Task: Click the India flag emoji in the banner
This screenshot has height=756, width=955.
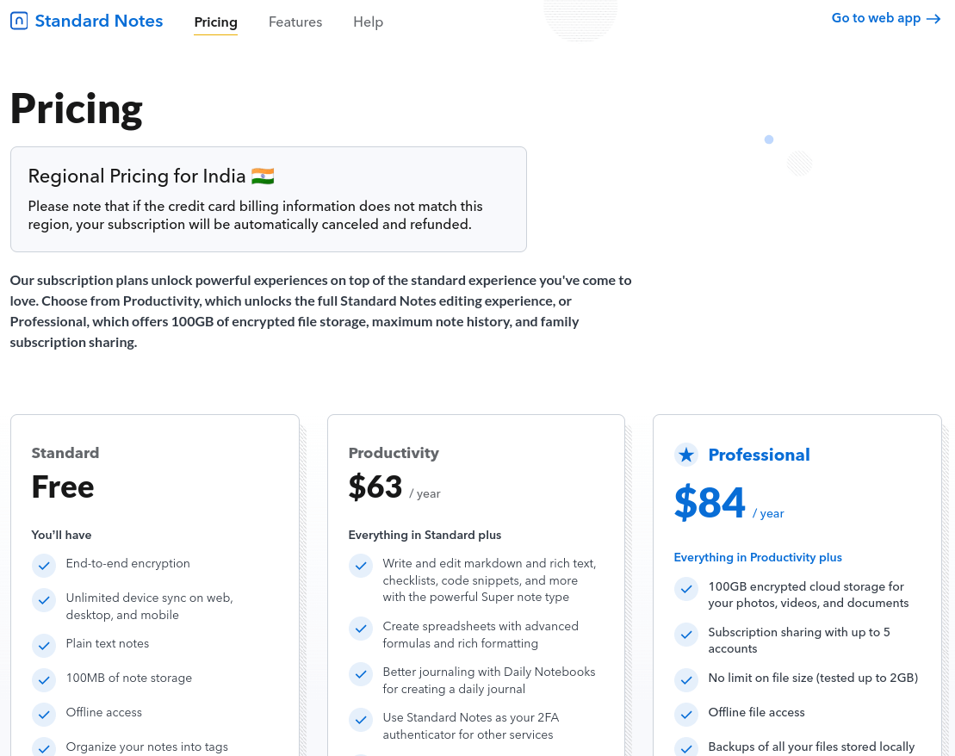Action: coord(261,176)
